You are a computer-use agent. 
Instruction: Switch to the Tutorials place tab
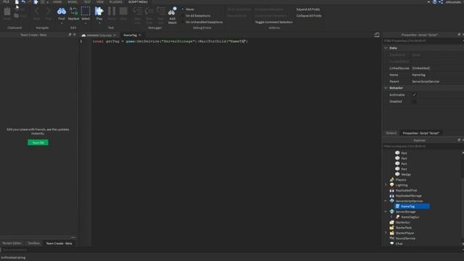click(99, 36)
